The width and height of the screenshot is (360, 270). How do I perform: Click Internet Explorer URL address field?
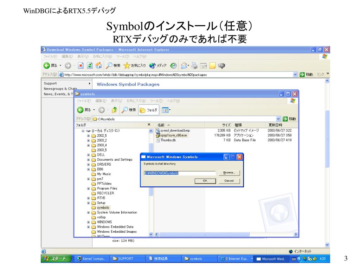176,75
